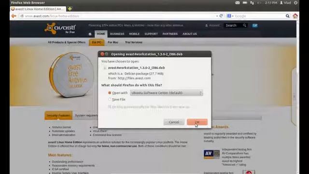Click the avast site search magnifier icon
The width and height of the screenshot is (309, 174).
[245, 25]
